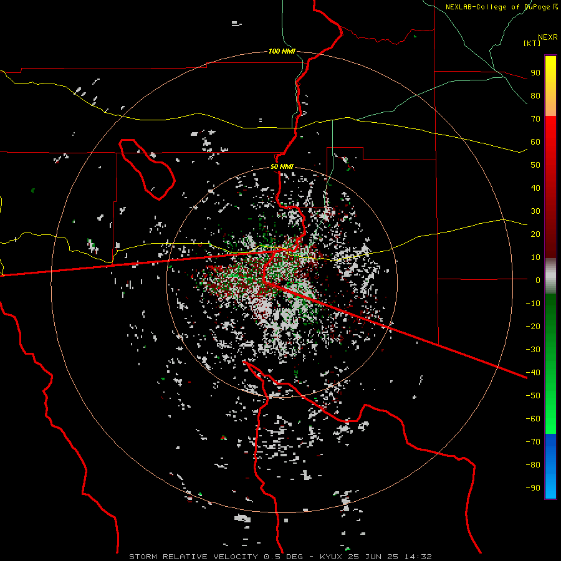561x561 pixels.
Task: Click the 100 NMI range ring label
Action: coord(282,51)
